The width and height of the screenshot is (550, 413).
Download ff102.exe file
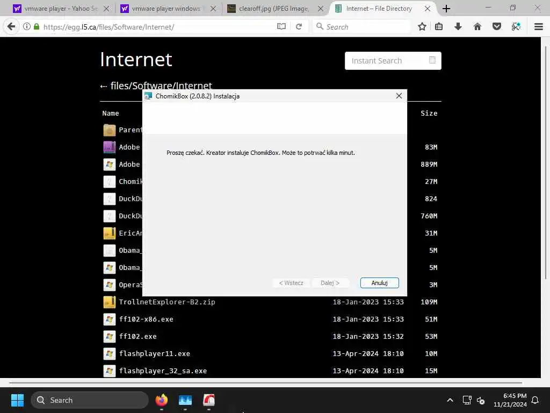pos(138,337)
